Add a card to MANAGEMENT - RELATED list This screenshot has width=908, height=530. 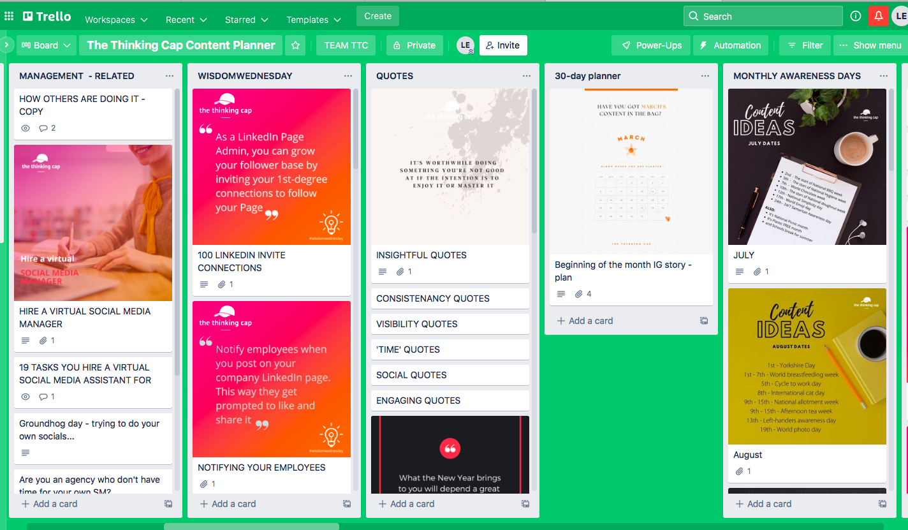(50, 504)
